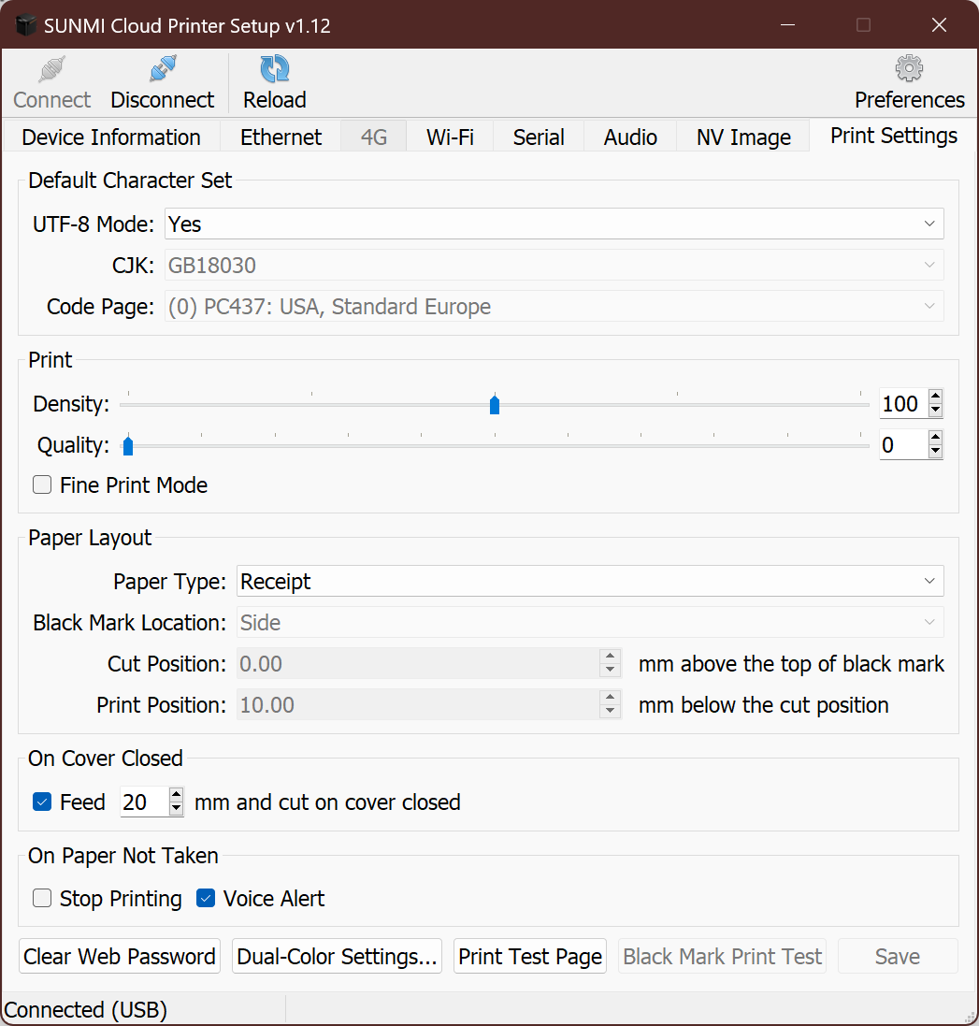Open Preferences via the gear icon
979x1026 pixels.
(909, 70)
